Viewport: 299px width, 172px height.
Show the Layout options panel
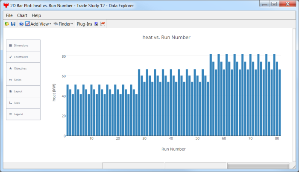click(23, 91)
